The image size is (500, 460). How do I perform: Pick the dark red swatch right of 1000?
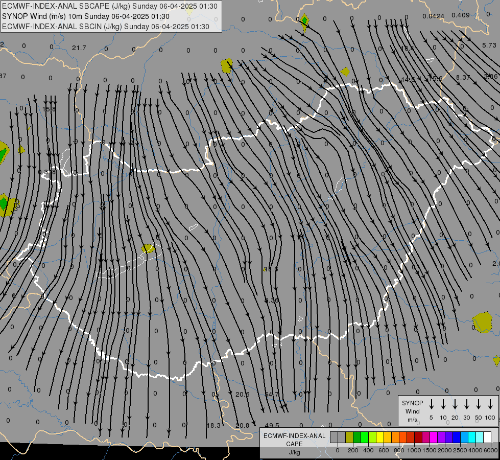[418, 438]
